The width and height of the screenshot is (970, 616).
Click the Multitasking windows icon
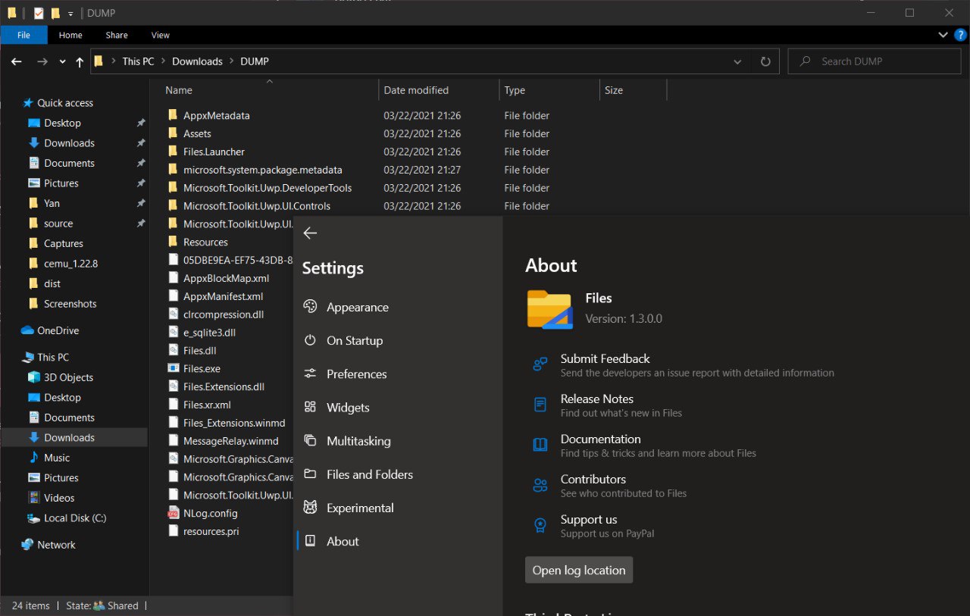coord(310,440)
